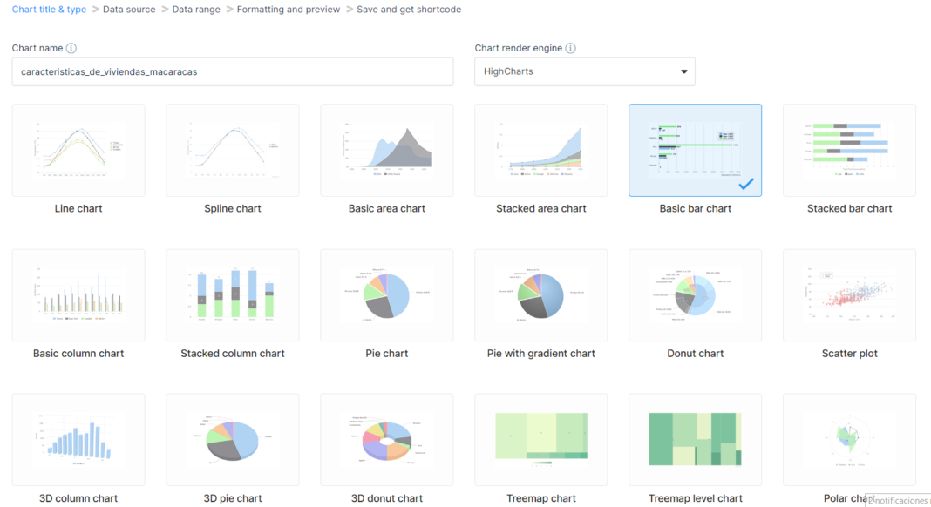Return to the Chart title & type step
Viewport: 931px width, 507px height.
coord(49,9)
